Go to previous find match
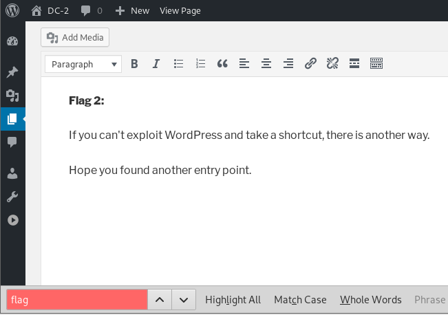This screenshot has width=448, height=315. pyautogui.click(x=160, y=300)
